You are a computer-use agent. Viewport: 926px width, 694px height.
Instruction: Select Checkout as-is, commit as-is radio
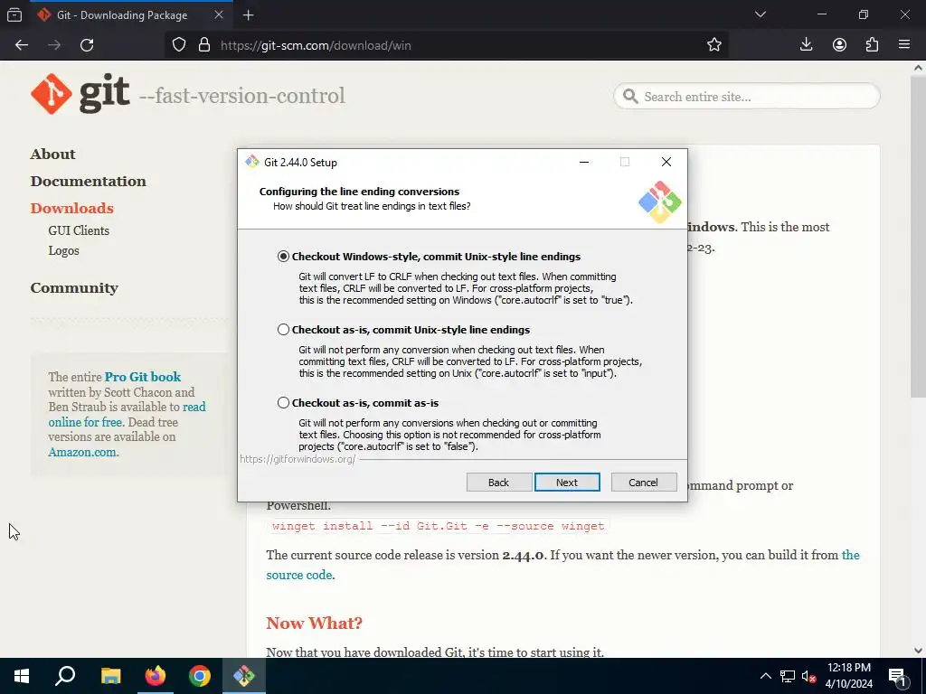coord(283,402)
